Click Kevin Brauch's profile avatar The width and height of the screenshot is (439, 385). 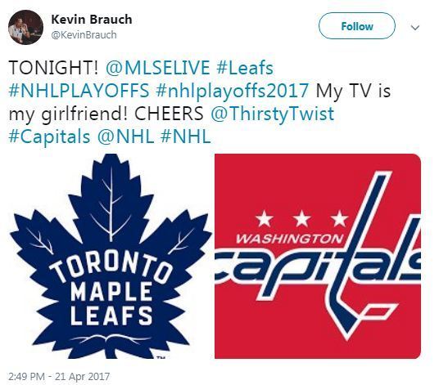[25, 27]
